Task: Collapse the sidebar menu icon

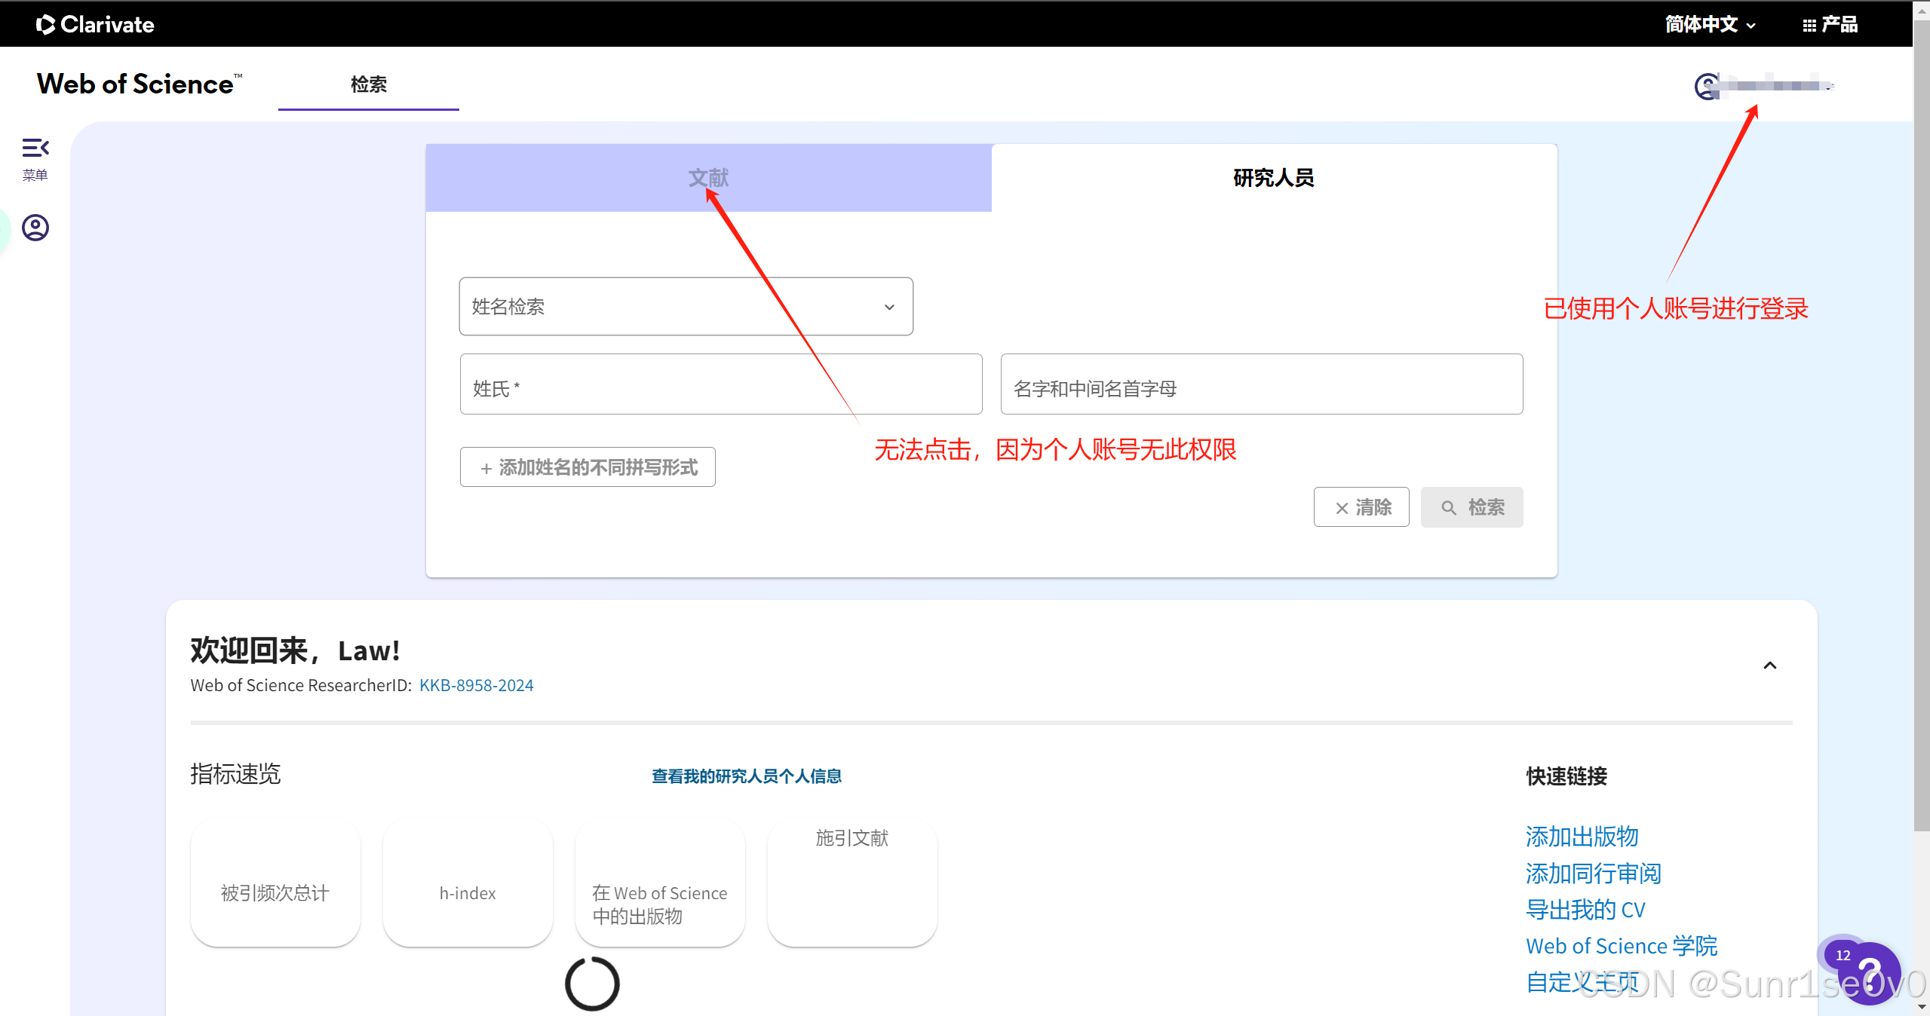Action: point(35,148)
